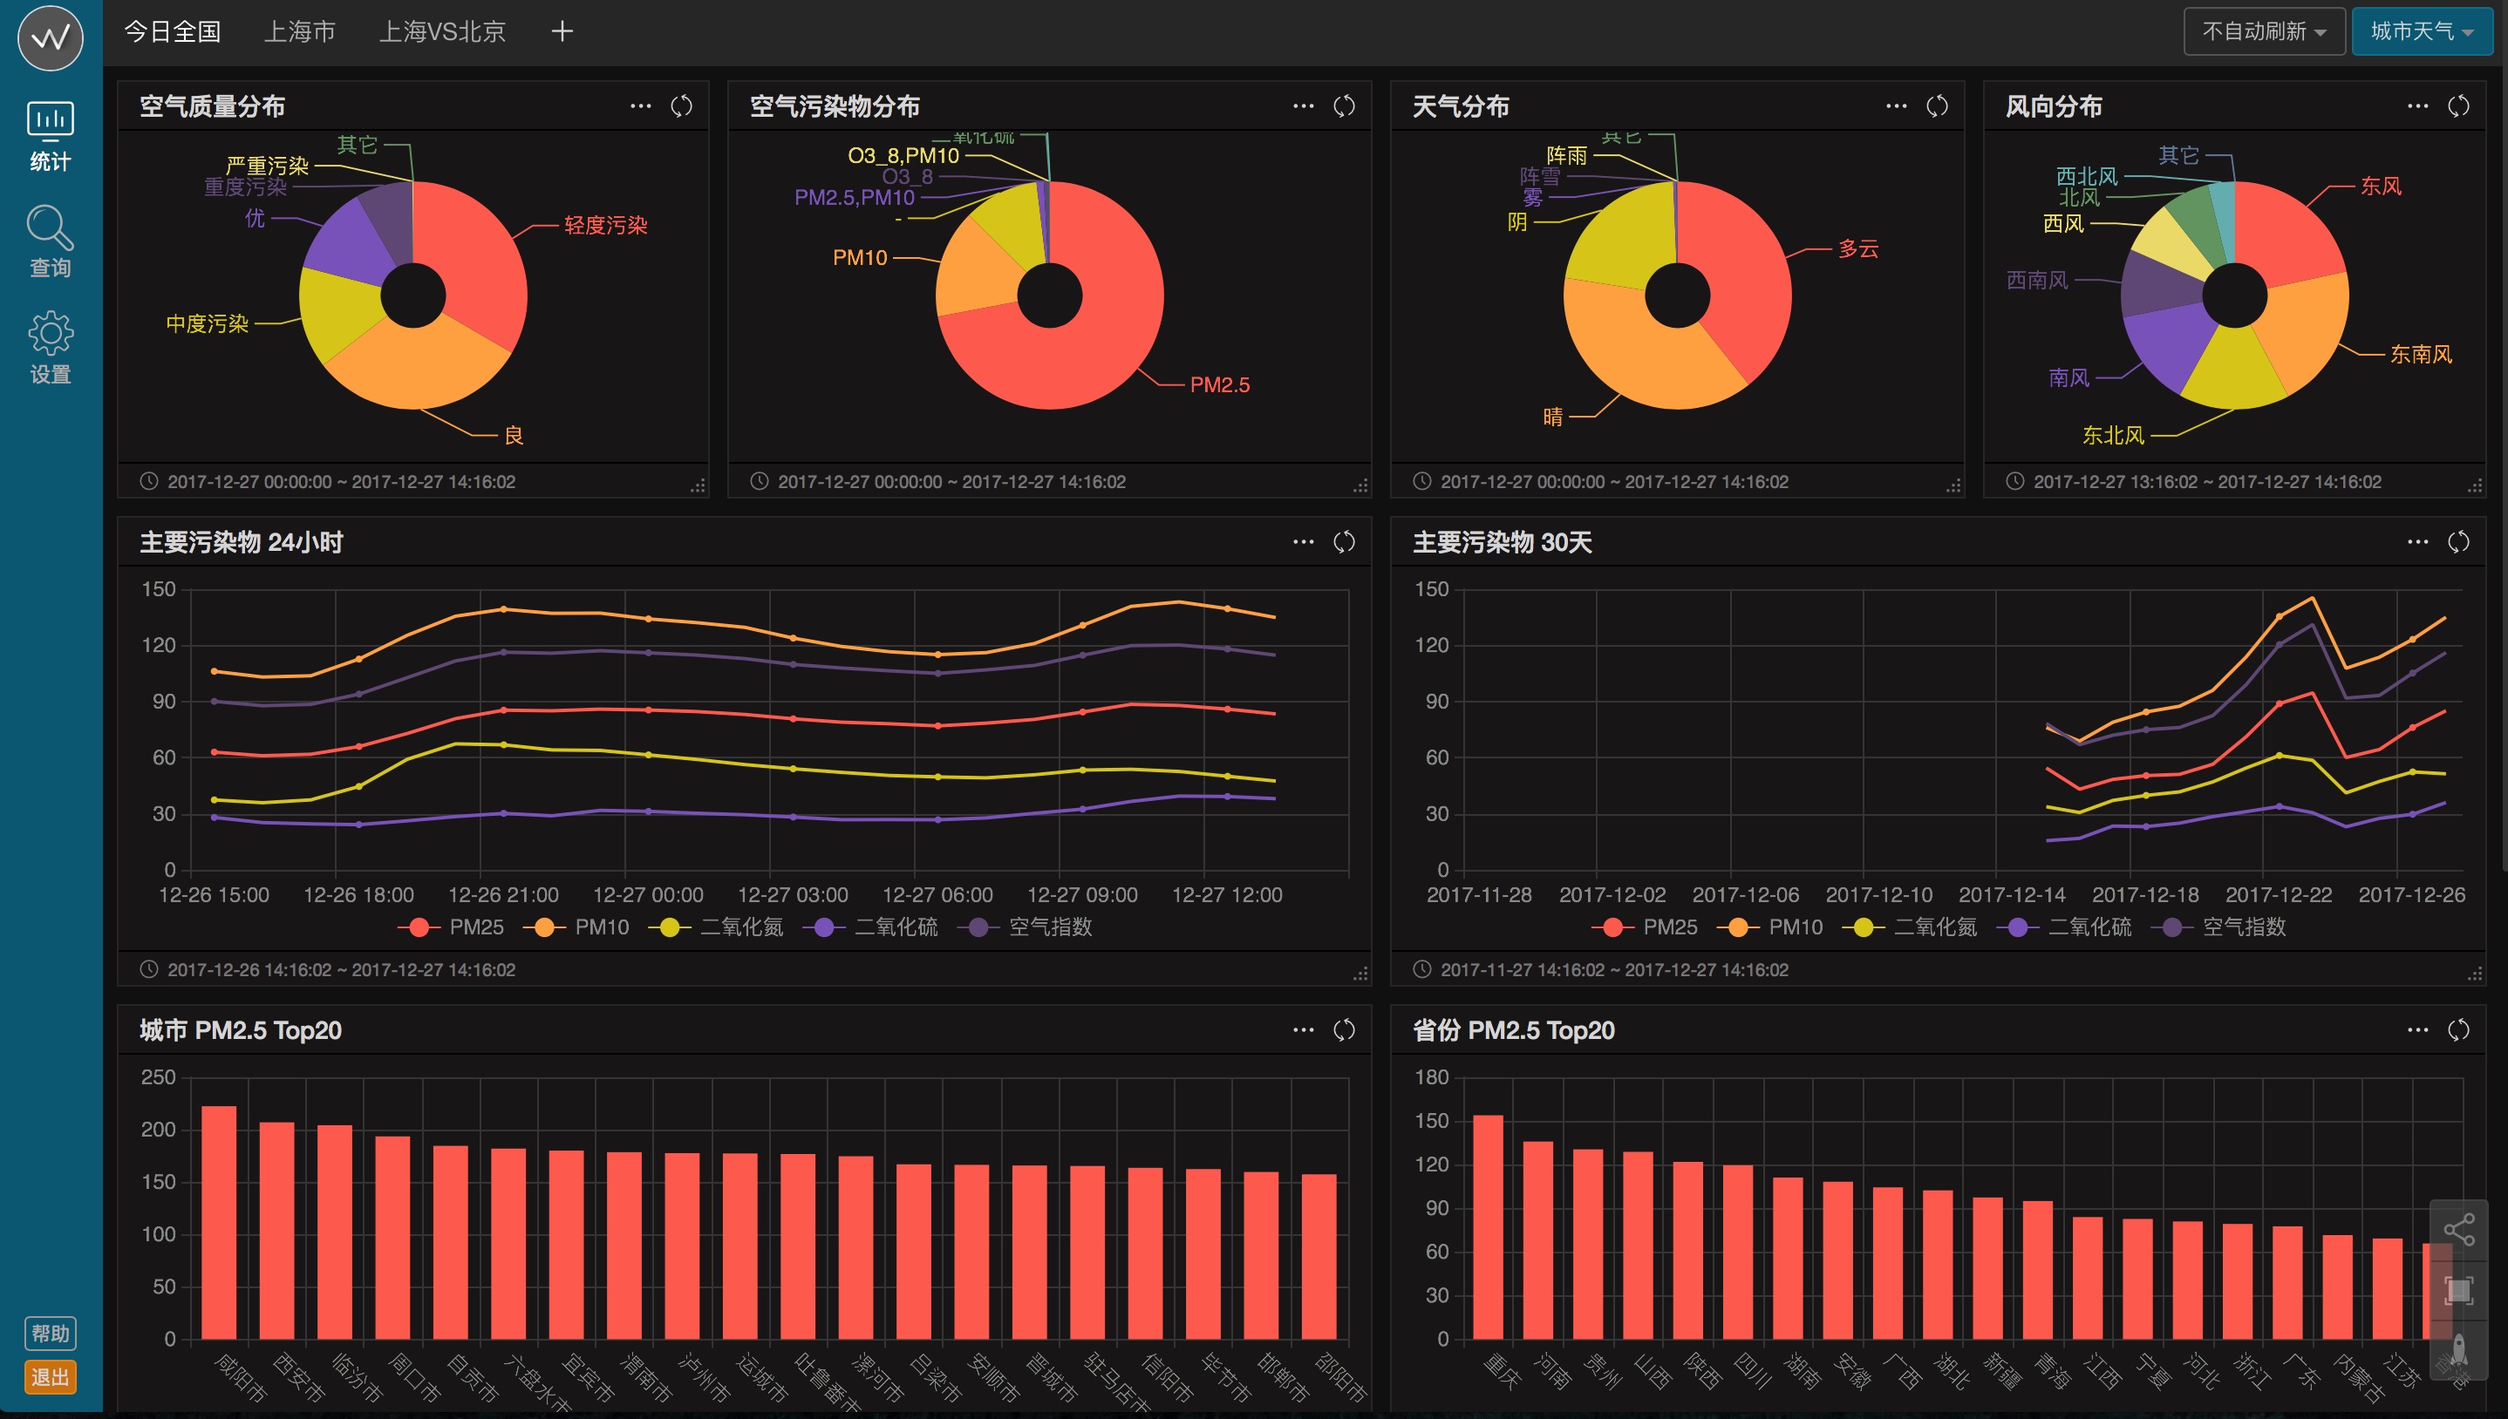The width and height of the screenshot is (2508, 1419).
Task: Click the orange 退出 logout button
Action: 50,1376
